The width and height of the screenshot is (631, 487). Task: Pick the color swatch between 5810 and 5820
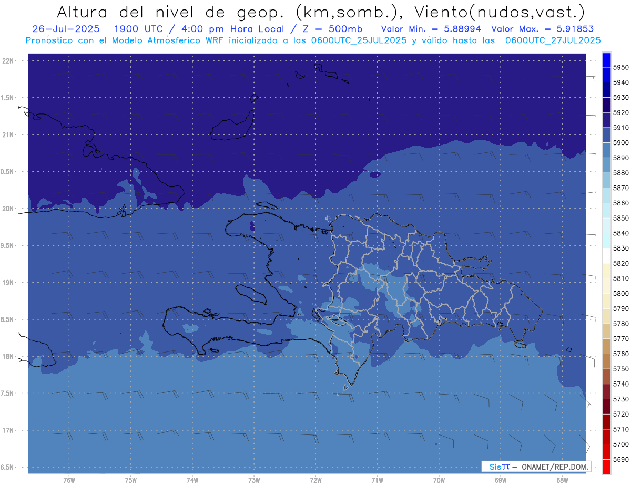point(606,271)
